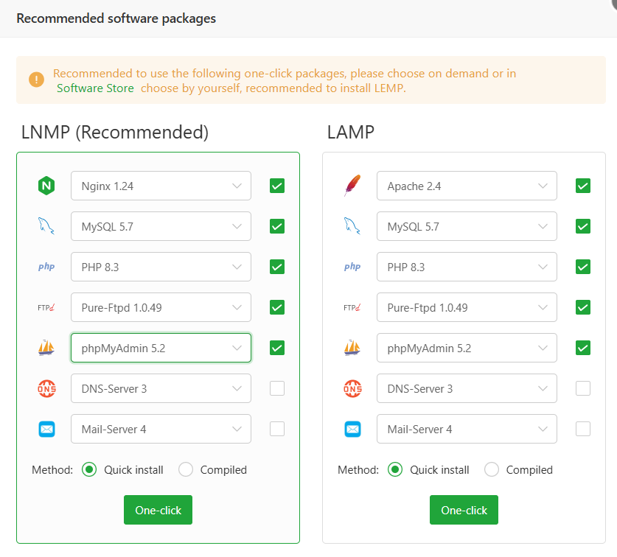Uncheck phpMyAdmin checkbox in LAMP
The image size is (617, 557).
pos(583,348)
